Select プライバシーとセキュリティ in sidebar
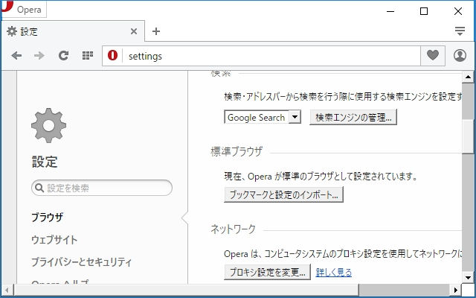This screenshot has height=298, width=476. [x=81, y=262]
